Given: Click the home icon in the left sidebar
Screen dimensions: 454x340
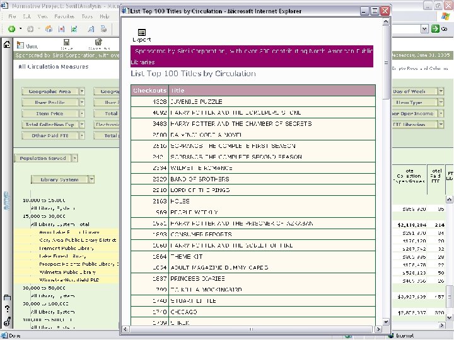Looking at the screenshot, I should pos(7,45).
